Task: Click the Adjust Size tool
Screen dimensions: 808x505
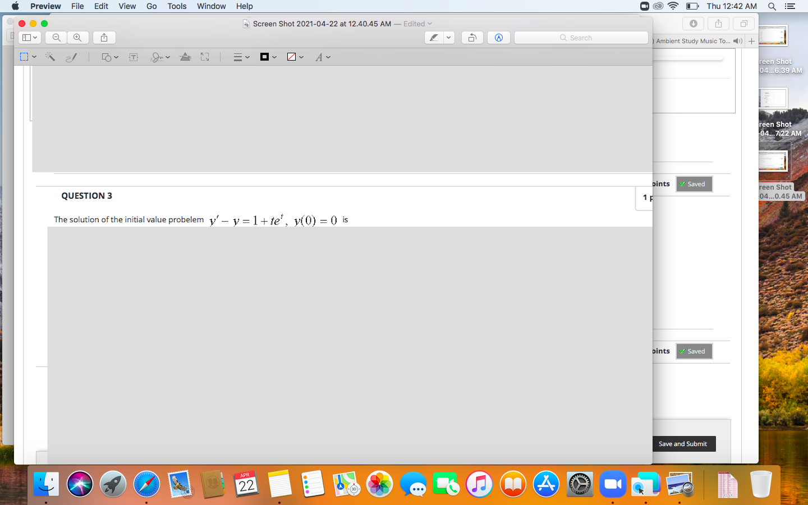Action: coord(204,57)
